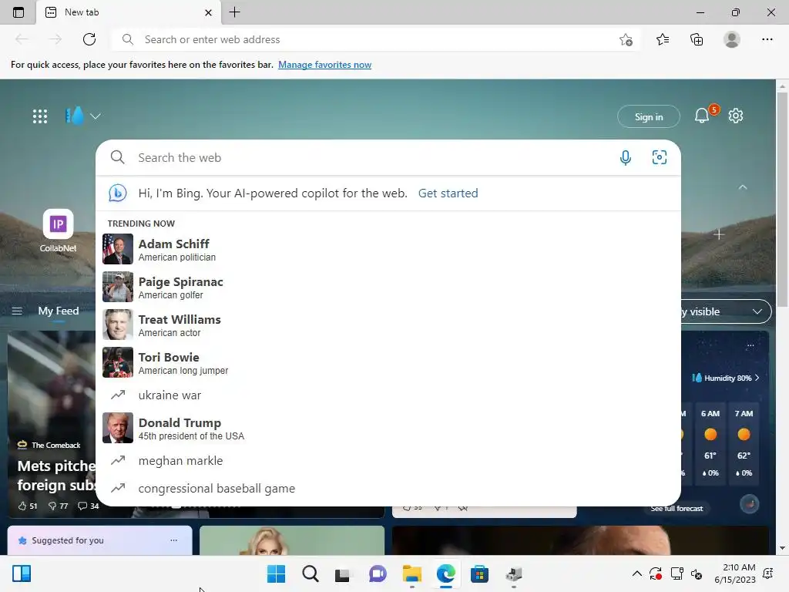Viewport: 789px width, 592px height.
Task: Open Settings and more ellipsis menu
Action: coord(767,39)
